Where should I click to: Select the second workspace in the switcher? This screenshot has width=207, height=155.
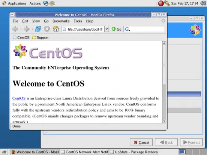pos(189,152)
